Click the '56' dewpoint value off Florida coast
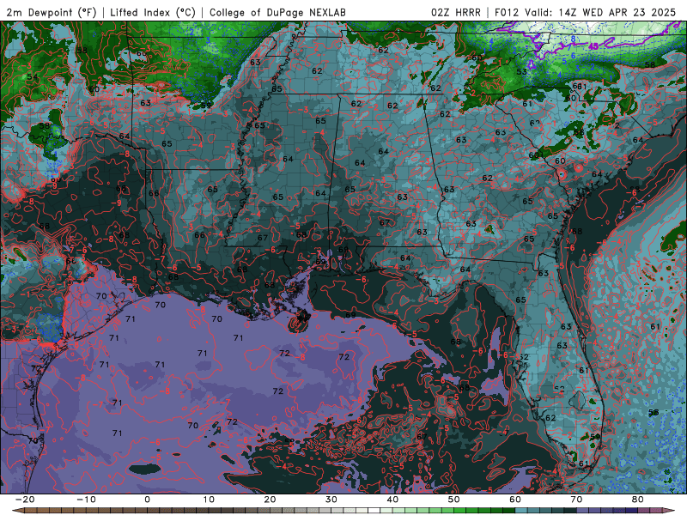 pyautogui.click(x=654, y=413)
